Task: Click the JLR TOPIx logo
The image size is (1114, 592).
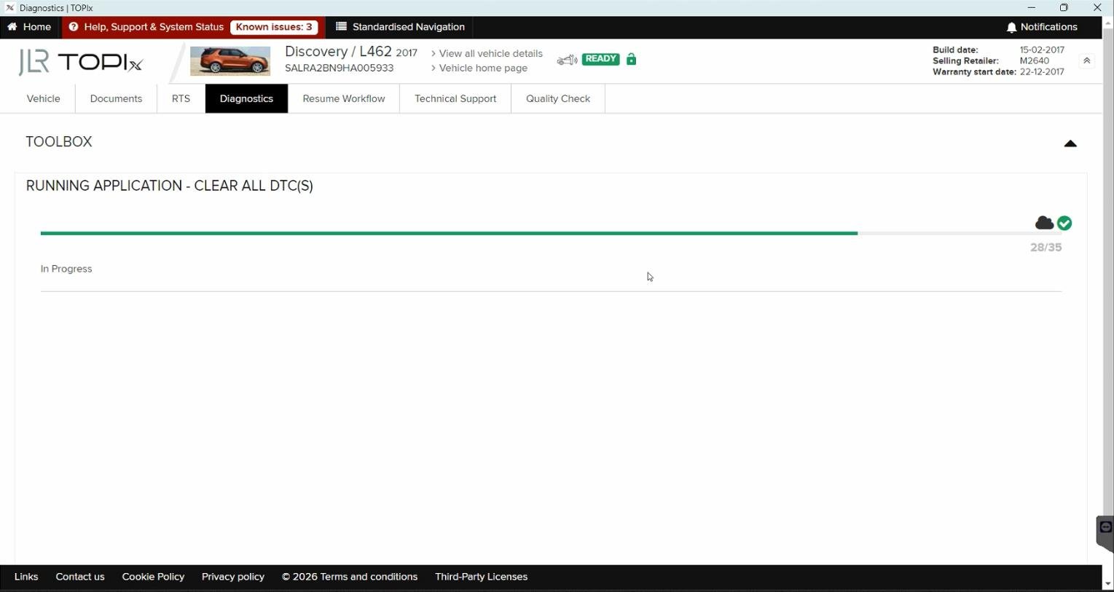Action: coord(80,63)
